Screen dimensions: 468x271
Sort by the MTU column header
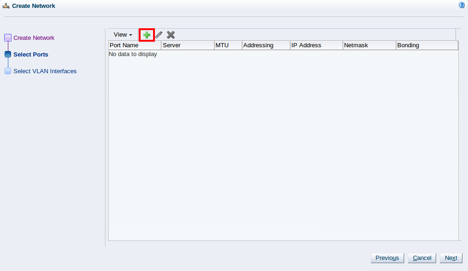228,45
